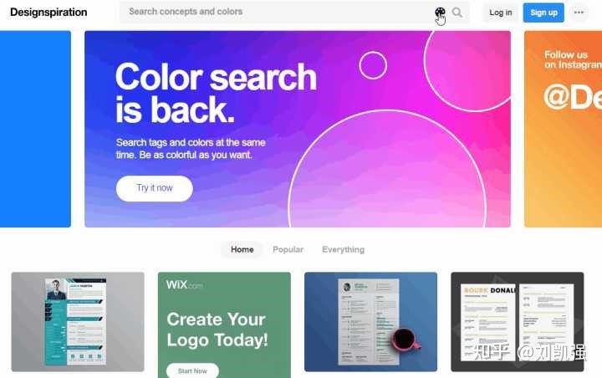602x378 pixels.
Task: Switch to the Popular tab
Action: click(288, 249)
